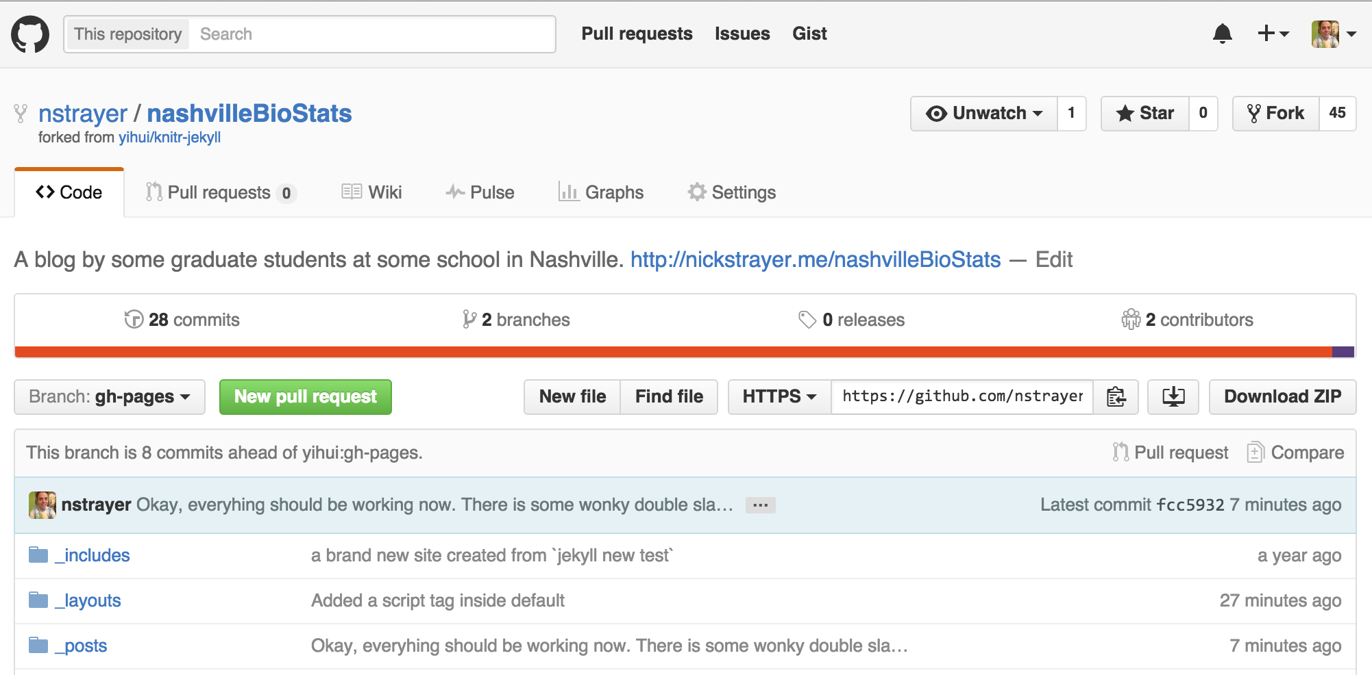Switch to the Graphs tab
1372x675 pixels.
[x=601, y=192]
